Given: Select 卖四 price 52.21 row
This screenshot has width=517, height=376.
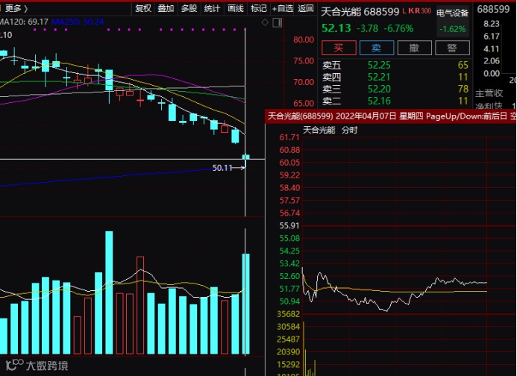Looking at the screenshot, I should coord(395,77).
